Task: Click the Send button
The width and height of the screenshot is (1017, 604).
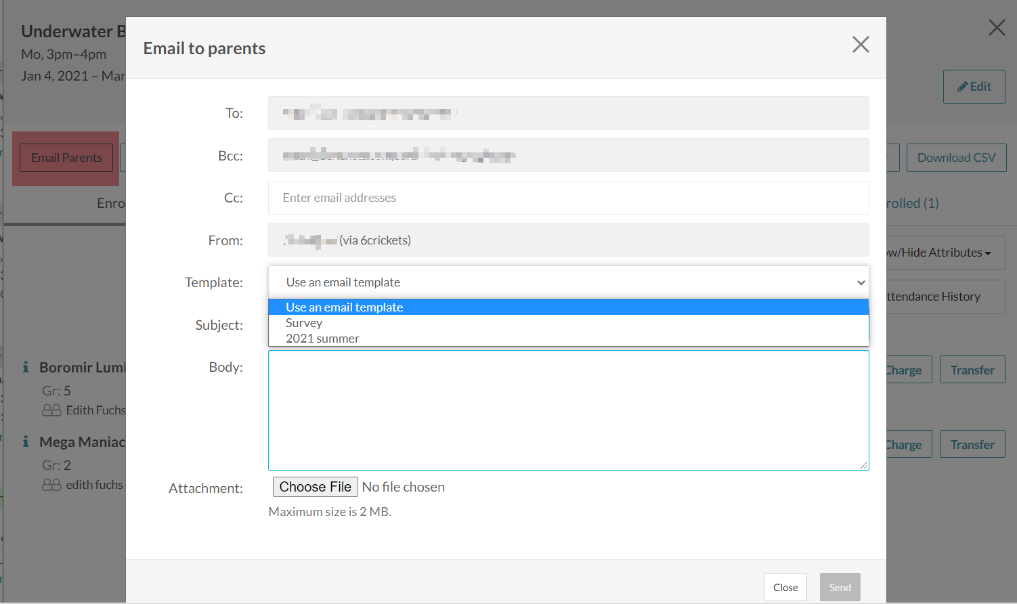Action: [840, 587]
